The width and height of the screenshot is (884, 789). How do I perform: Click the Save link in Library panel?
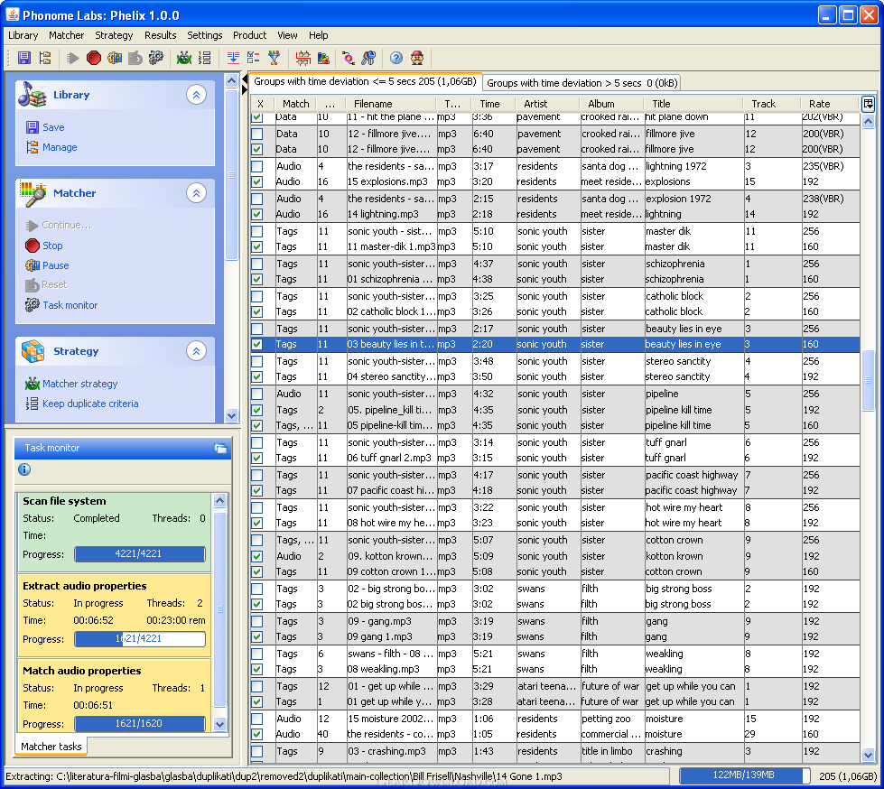(53, 127)
